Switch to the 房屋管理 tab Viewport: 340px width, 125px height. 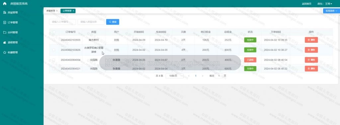tap(51, 11)
